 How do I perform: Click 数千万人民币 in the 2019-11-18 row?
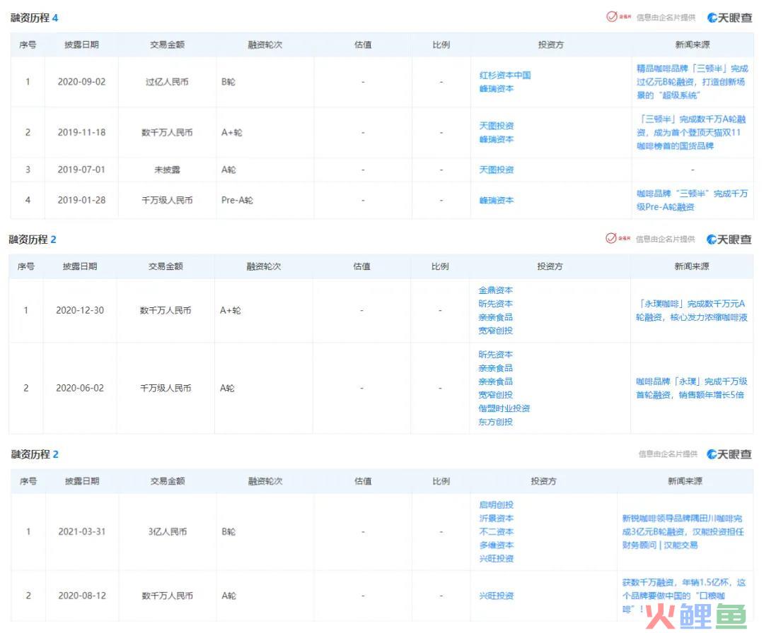click(x=167, y=132)
